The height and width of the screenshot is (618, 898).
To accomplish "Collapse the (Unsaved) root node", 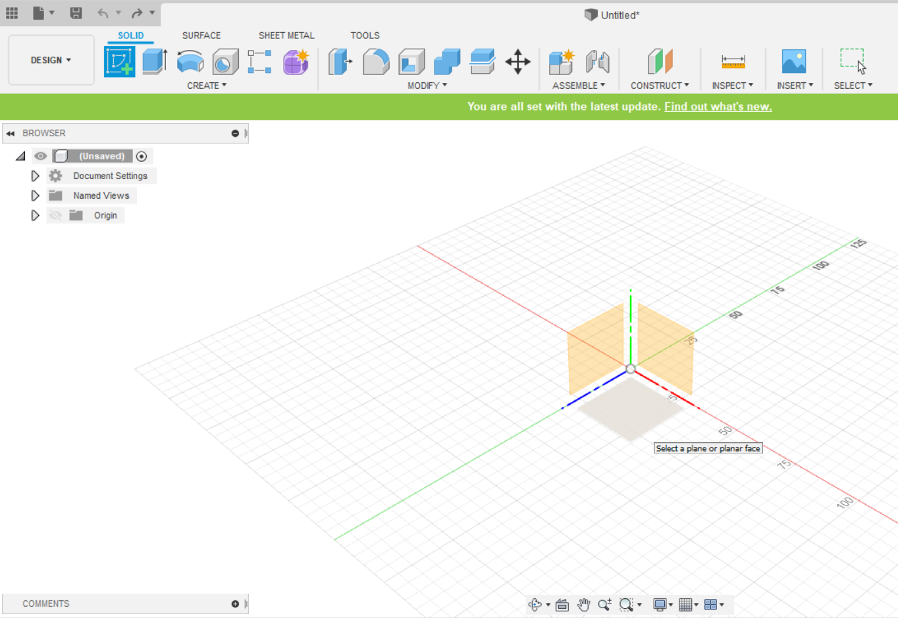I will click(20, 157).
